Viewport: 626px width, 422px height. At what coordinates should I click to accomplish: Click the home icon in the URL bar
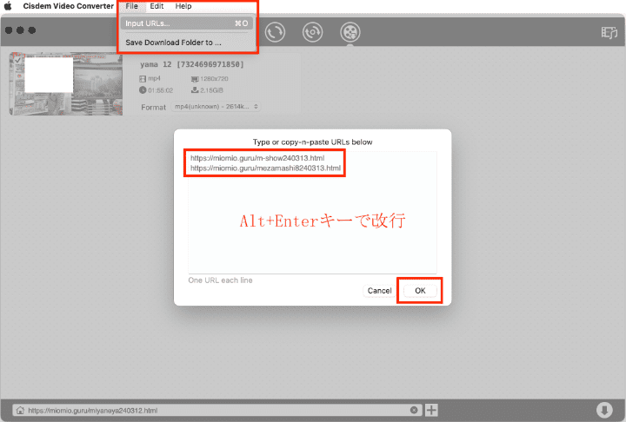(20, 410)
